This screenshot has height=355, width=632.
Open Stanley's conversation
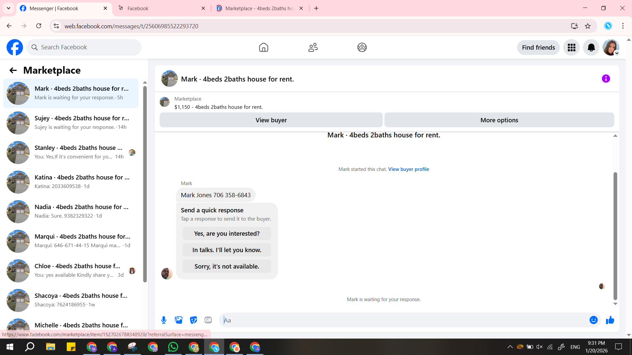click(x=71, y=152)
